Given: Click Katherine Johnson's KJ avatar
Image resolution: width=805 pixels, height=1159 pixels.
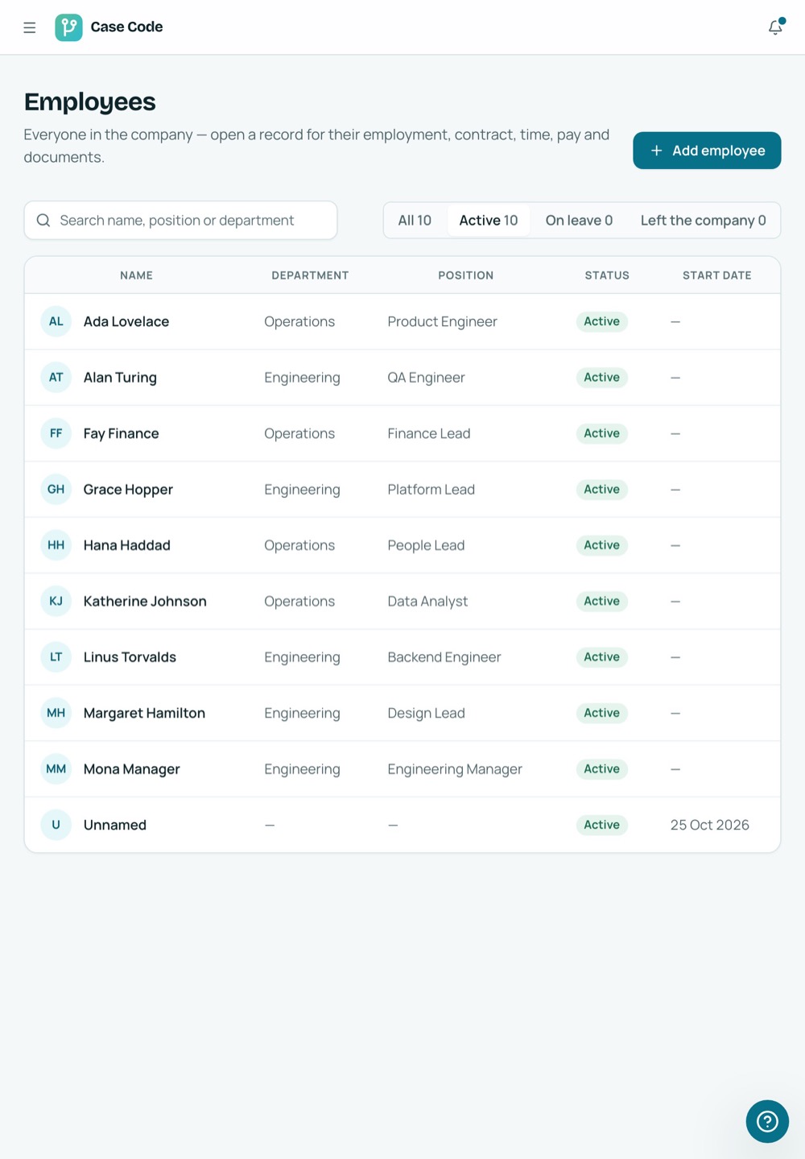Looking at the screenshot, I should pyautogui.click(x=56, y=601).
